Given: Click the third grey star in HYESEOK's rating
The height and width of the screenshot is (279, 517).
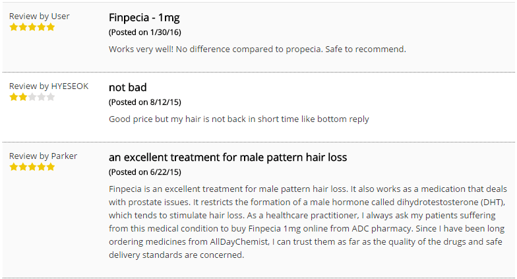Looking at the screenshot, I should [x=32, y=97].
